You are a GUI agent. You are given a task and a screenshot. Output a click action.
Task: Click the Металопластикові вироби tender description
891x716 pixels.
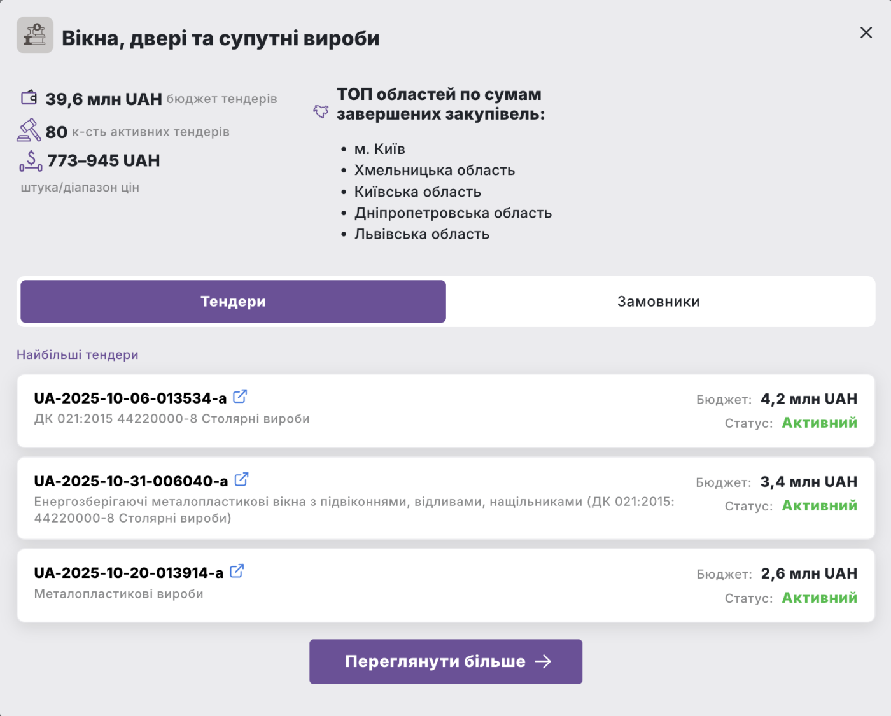119,594
